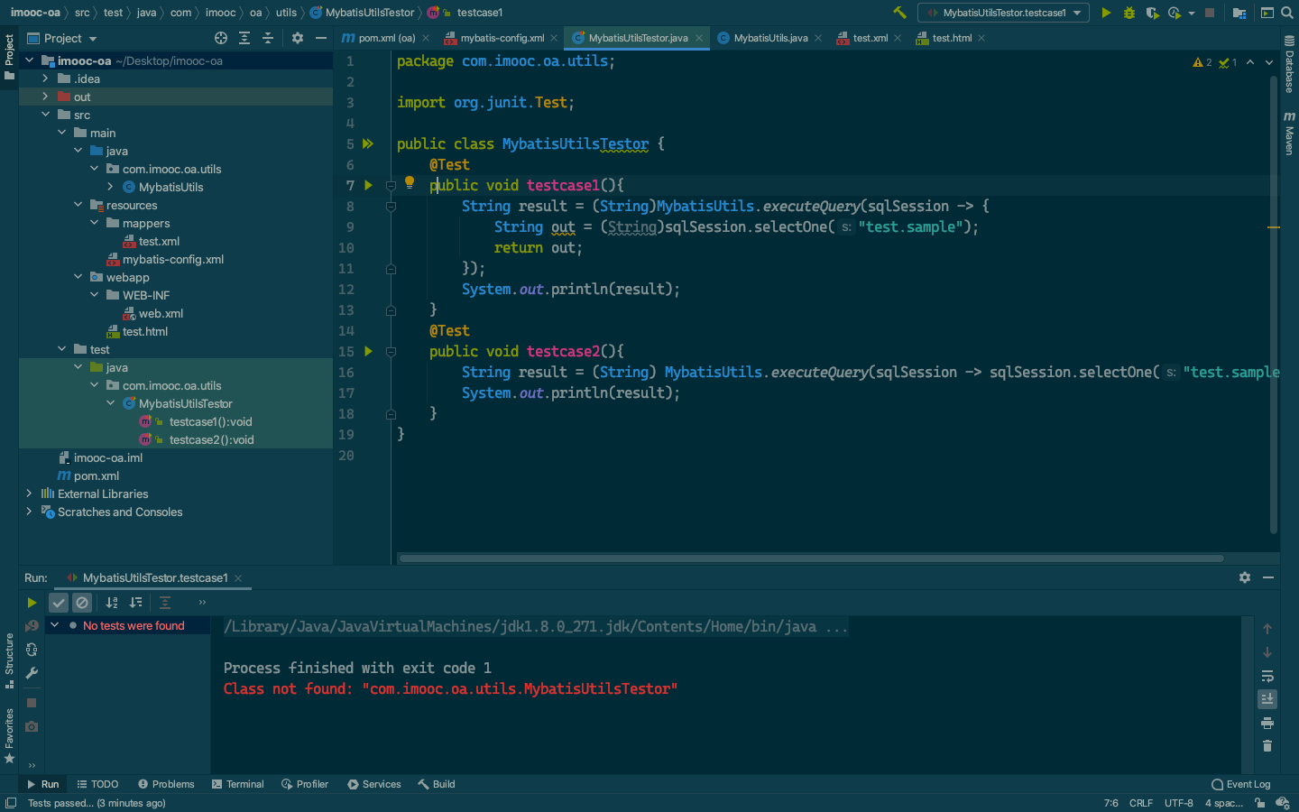Click Toggle auto-test icon in Run panel

32,650
